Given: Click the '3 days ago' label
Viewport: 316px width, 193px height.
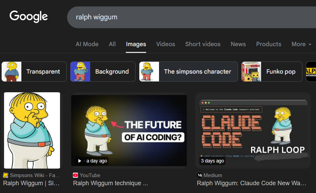Looking at the screenshot, I should point(212,161).
